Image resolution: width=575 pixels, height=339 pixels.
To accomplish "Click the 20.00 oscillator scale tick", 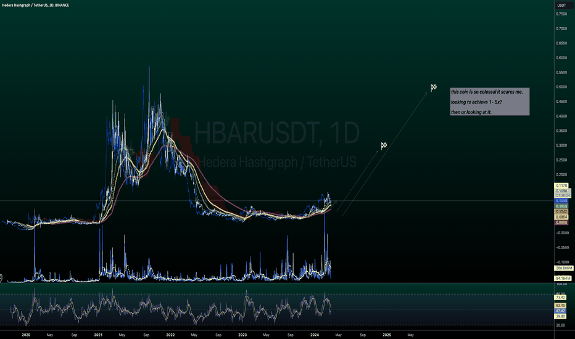I will click(x=560, y=325).
